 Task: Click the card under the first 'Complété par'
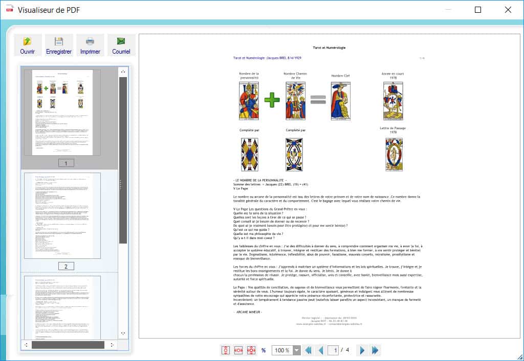click(250, 155)
